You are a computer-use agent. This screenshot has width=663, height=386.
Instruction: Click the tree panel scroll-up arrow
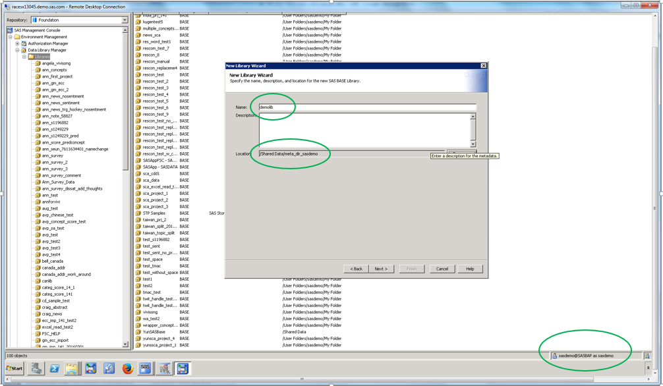pos(125,30)
